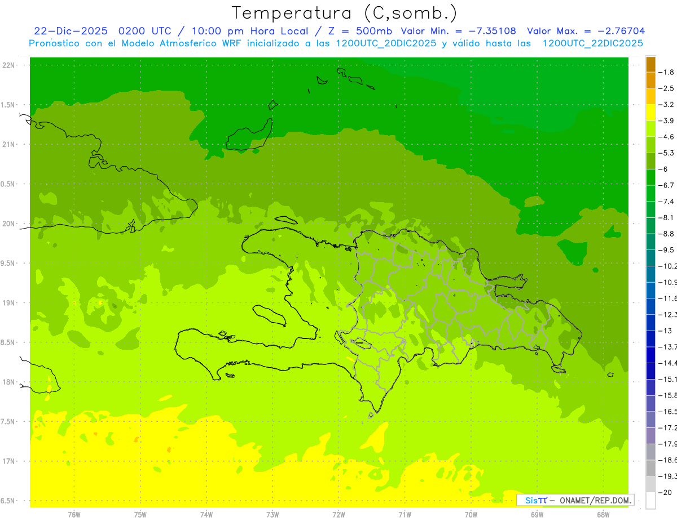677x522 pixels.
Task: Click the '70W' longitude axis label
Action: [471, 515]
